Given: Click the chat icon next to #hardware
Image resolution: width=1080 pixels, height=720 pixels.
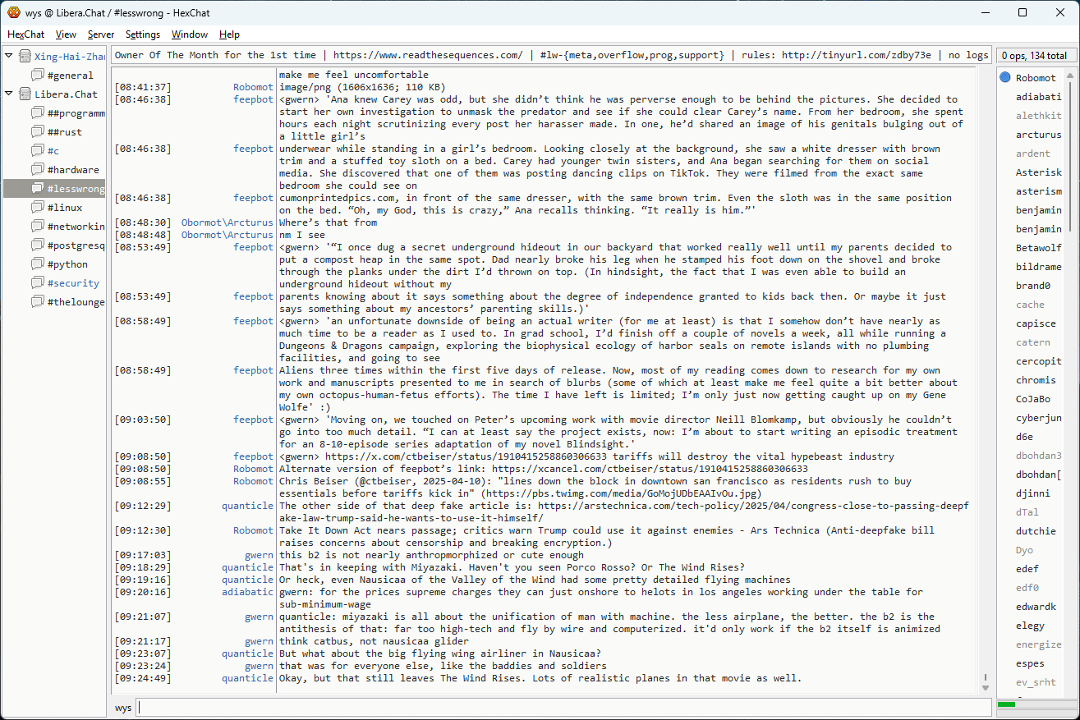Looking at the screenshot, I should [x=38, y=170].
